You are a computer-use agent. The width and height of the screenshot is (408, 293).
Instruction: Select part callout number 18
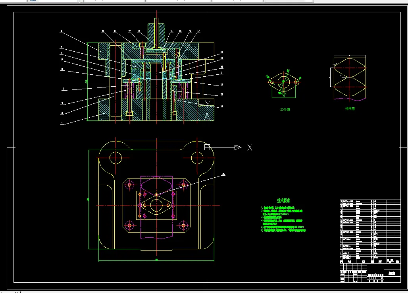pos(222,52)
